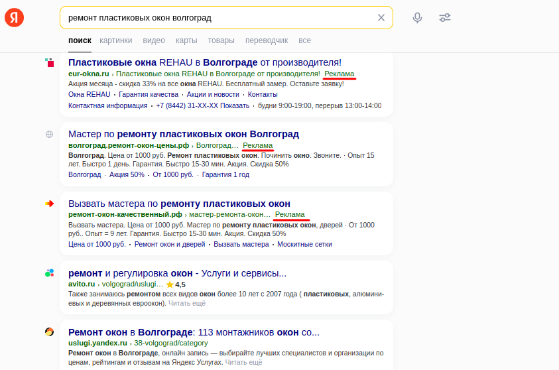Click the eur-okna.ru favicon

pyautogui.click(x=50, y=63)
